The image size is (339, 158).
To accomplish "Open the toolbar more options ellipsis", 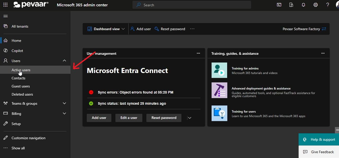I will click(x=192, y=29).
